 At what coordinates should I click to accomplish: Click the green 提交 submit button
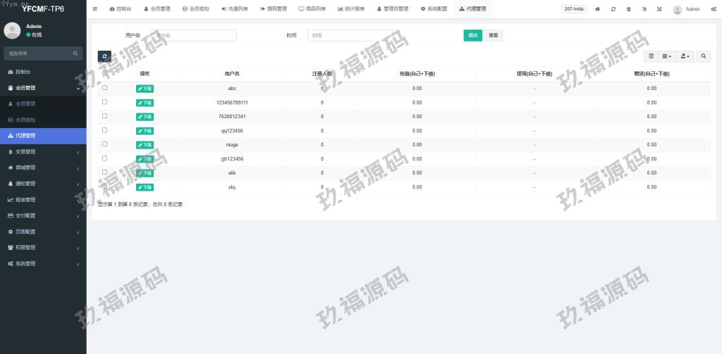472,35
